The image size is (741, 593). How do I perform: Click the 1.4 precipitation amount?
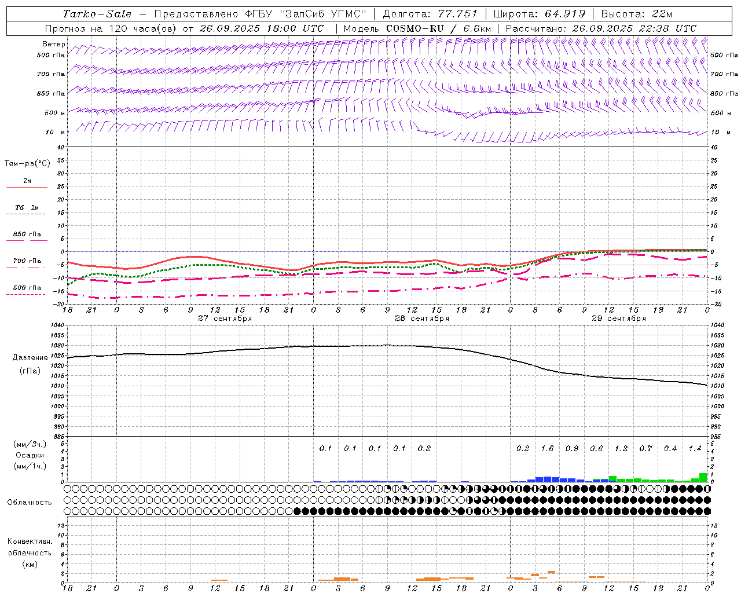pos(695,448)
